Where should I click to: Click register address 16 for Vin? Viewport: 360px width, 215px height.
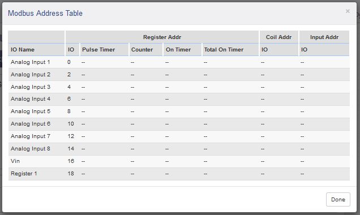[71, 161]
